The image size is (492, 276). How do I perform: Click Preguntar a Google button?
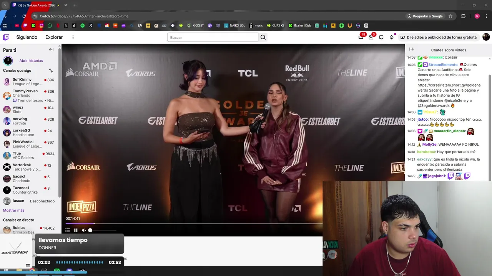tap(425, 16)
